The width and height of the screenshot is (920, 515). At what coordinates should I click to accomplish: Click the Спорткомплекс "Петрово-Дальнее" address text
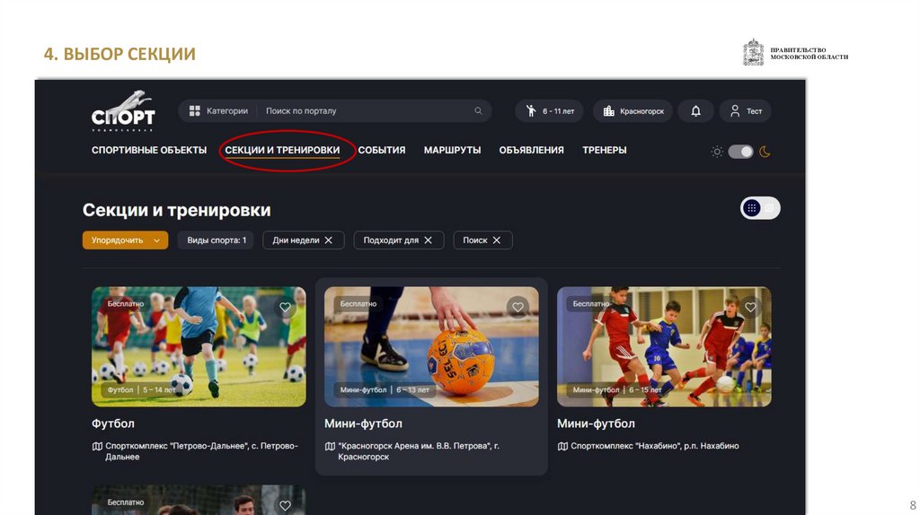pos(202,451)
